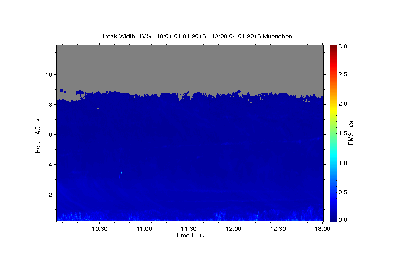Image resolution: width=400 pixels, height=266 pixels.
Task: Click the colorbar value 1.0
Action: coord(343,163)
